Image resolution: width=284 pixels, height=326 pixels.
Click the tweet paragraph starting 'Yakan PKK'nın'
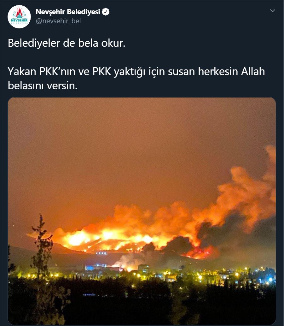(x=136, y=78)
